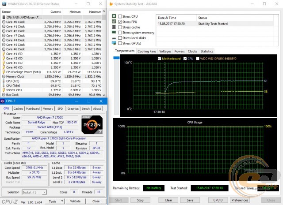The height and width of the screenshot is (205, 283).
Task: Enable the Stress GPU(s) checkbox
Action: click(x=120, y=43)
